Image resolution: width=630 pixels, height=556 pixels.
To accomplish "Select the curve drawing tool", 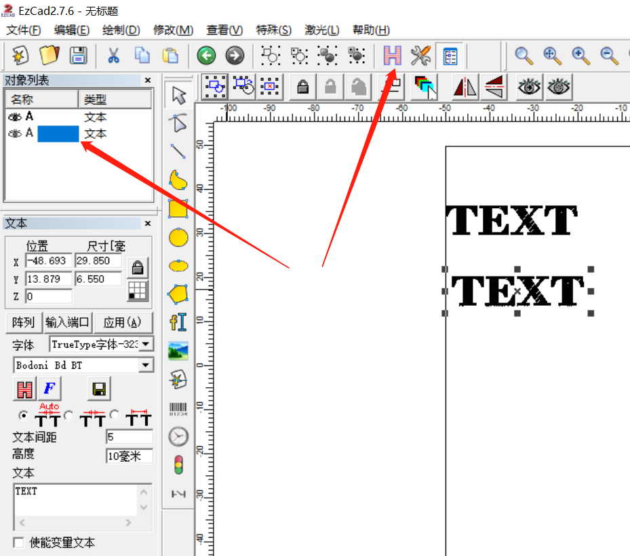I will (178, 180).
